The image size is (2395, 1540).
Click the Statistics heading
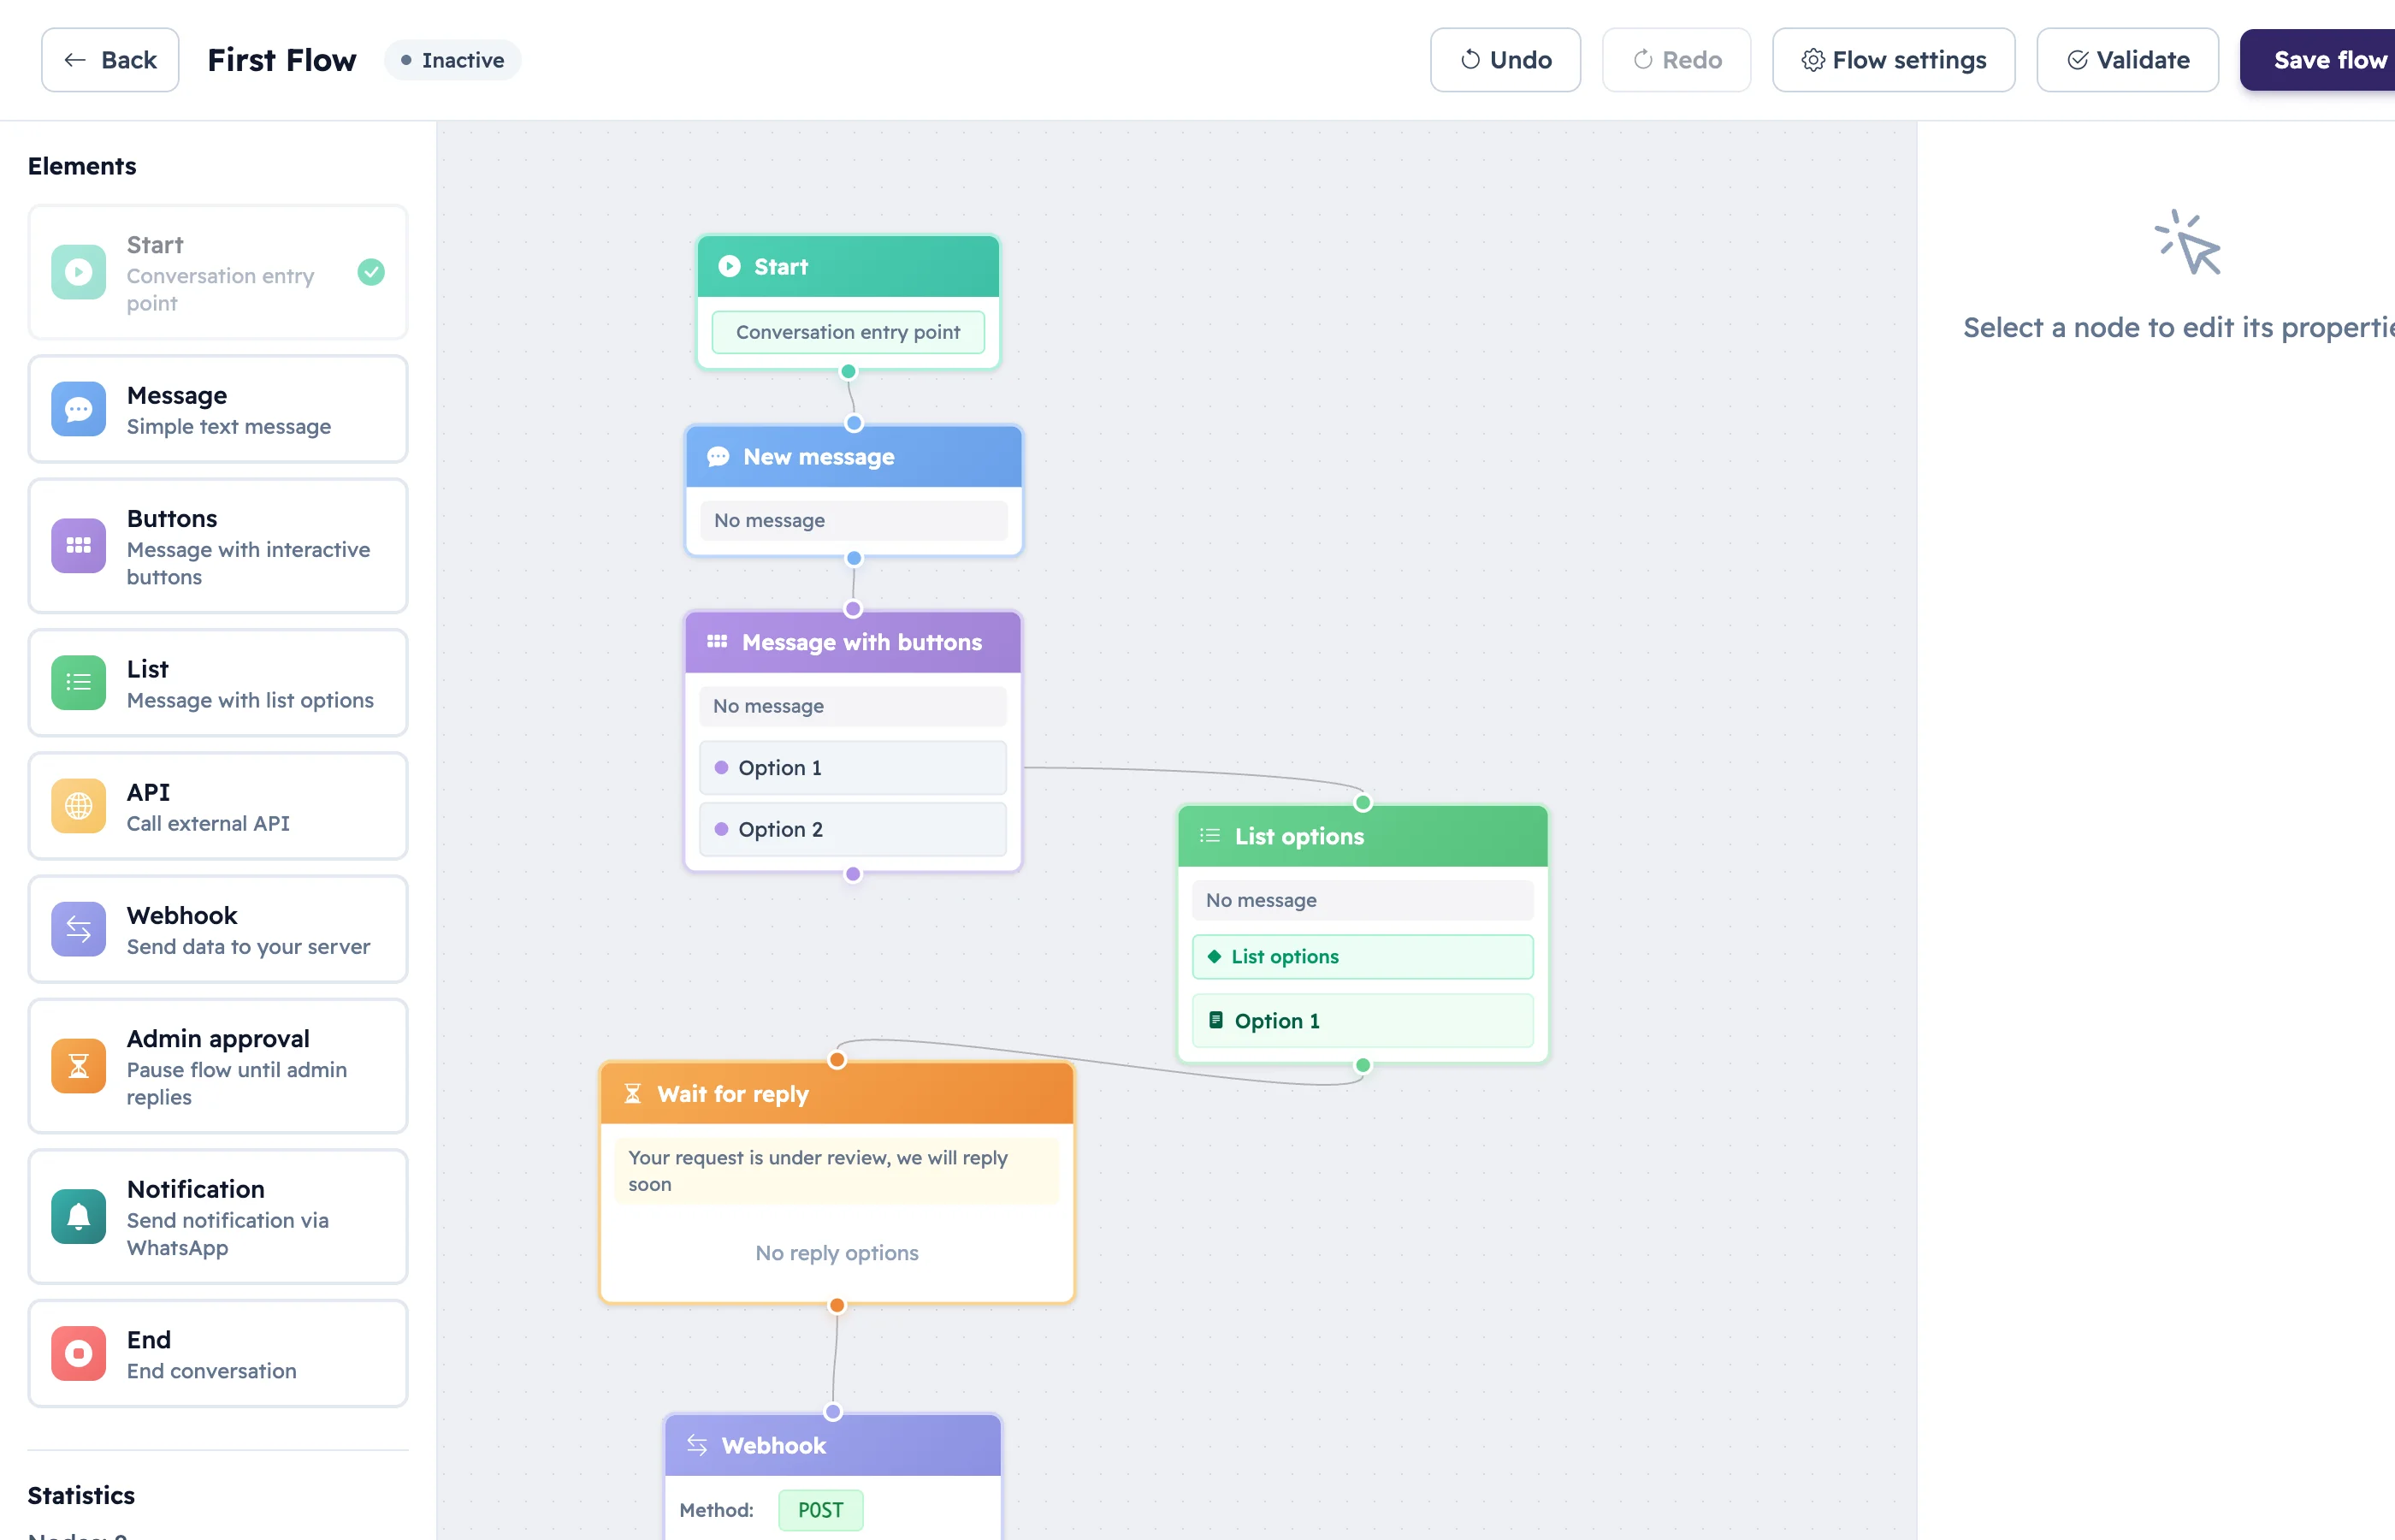[x=81, y=1495]
